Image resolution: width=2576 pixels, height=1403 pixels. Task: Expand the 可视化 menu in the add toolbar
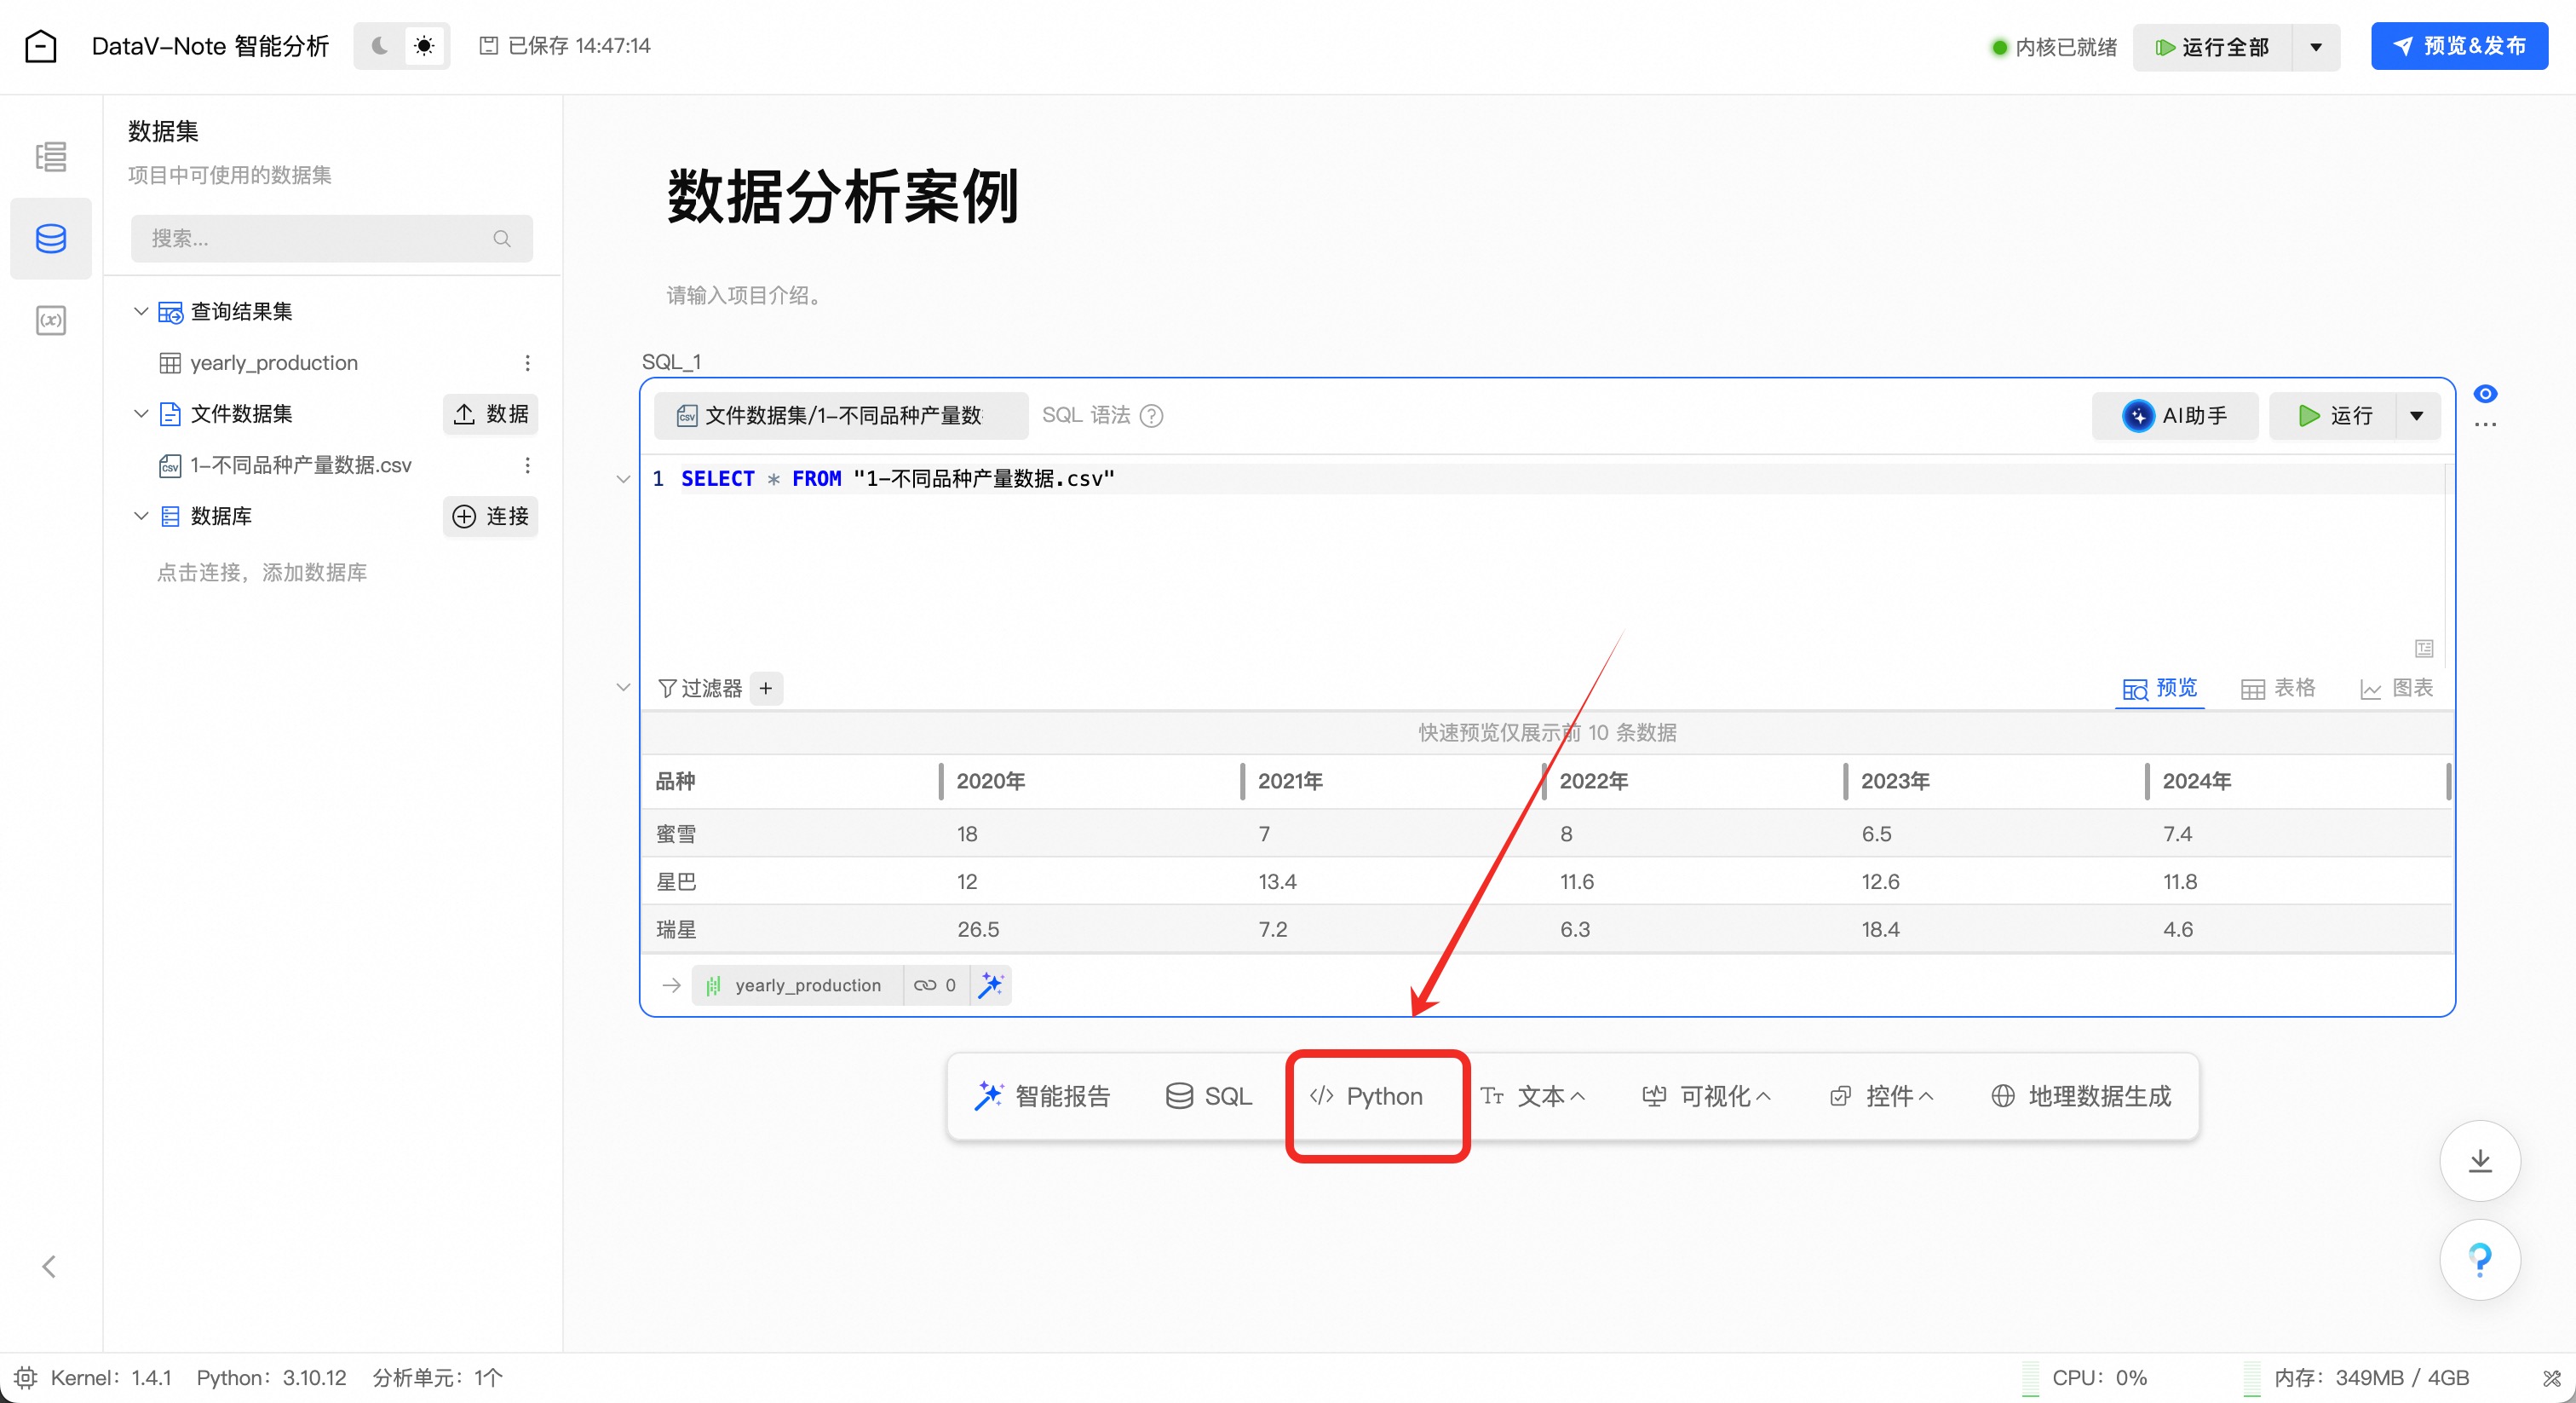(1707, 1096)
